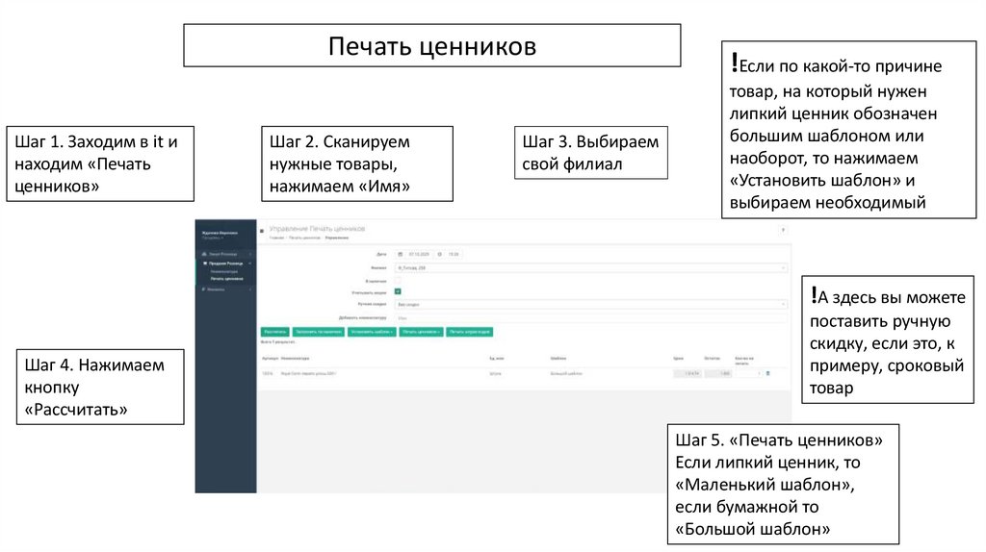The image size is (986, 552).
Task: Click the help icon at top right of panel
Action: click(783, 230)
